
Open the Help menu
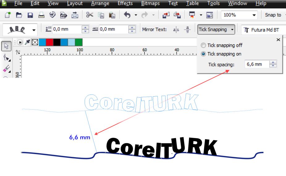click(x=261, y=3)
